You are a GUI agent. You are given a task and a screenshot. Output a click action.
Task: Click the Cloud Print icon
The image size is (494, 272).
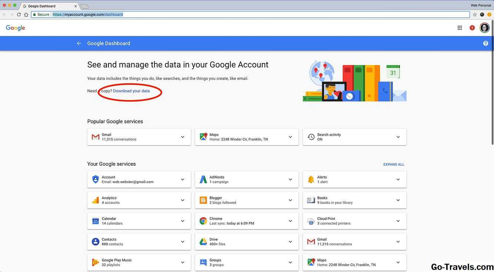[x=311, y=221]
